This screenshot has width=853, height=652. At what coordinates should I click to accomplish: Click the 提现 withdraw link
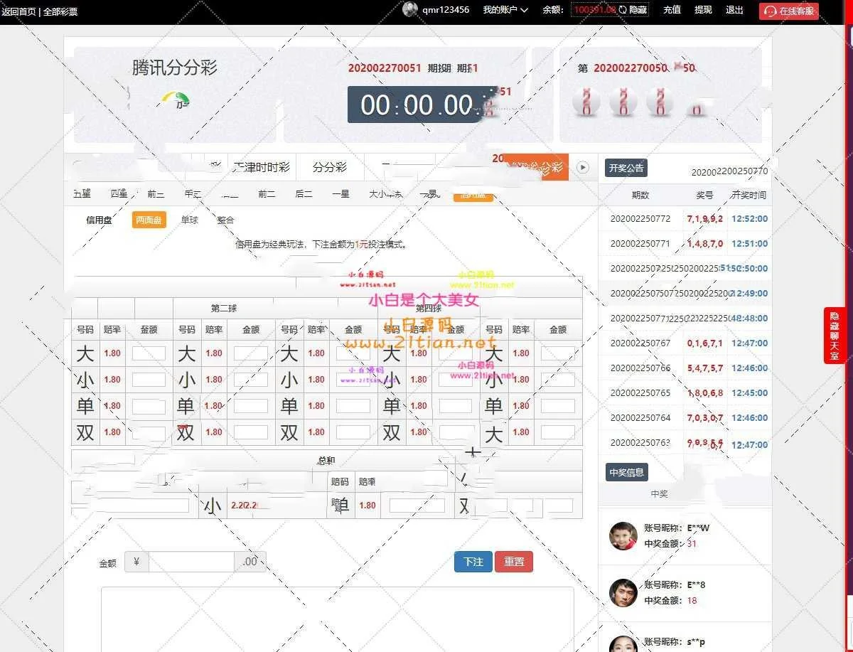pyautogui.click(x=703, y=10)
